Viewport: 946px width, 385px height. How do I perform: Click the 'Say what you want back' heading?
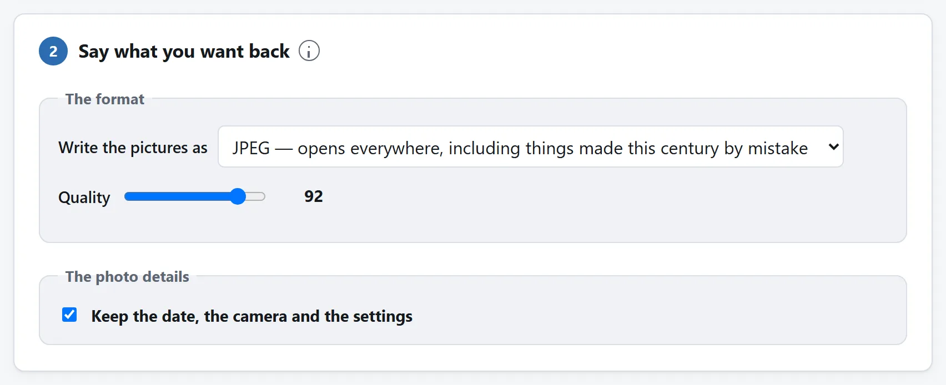click(x=184, y=51)
